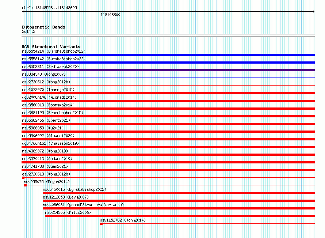Click esv3560013 (Boomsma2014) label

pos(48,105)
